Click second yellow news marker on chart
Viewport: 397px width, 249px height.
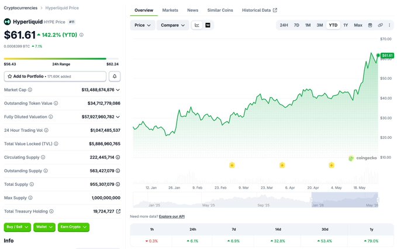click(x=282, y=165)
